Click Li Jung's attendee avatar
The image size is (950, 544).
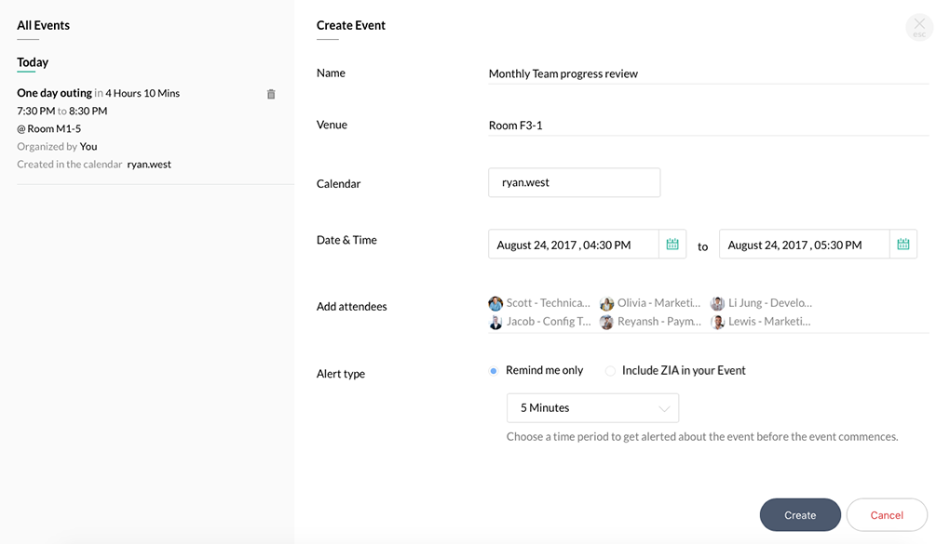tap(717, 303)
